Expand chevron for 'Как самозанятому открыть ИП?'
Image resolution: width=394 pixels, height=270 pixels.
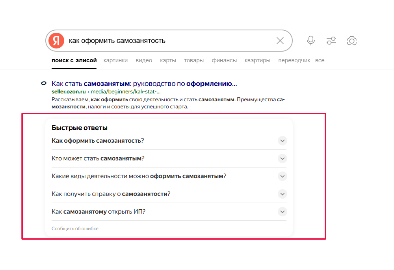coord(282,211)
